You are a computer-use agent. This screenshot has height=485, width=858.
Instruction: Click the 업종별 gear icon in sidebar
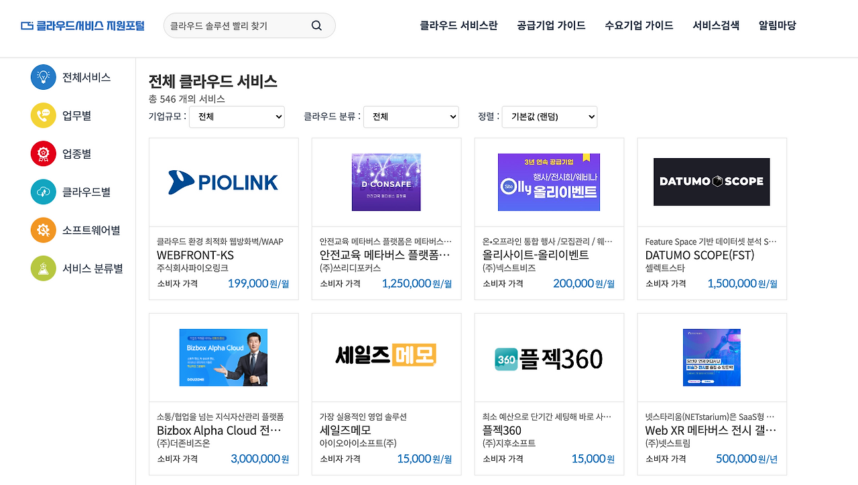[43, 153]
